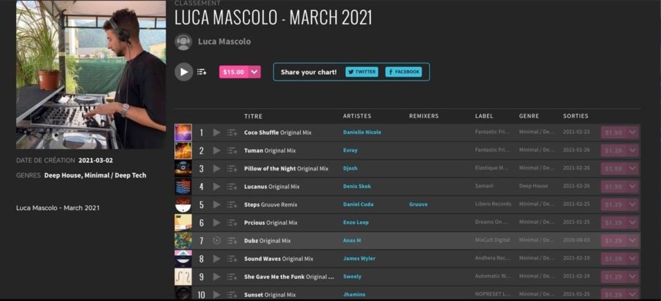Open remixer Gruuve link
The image size is (661, 301).
(418, 204)
